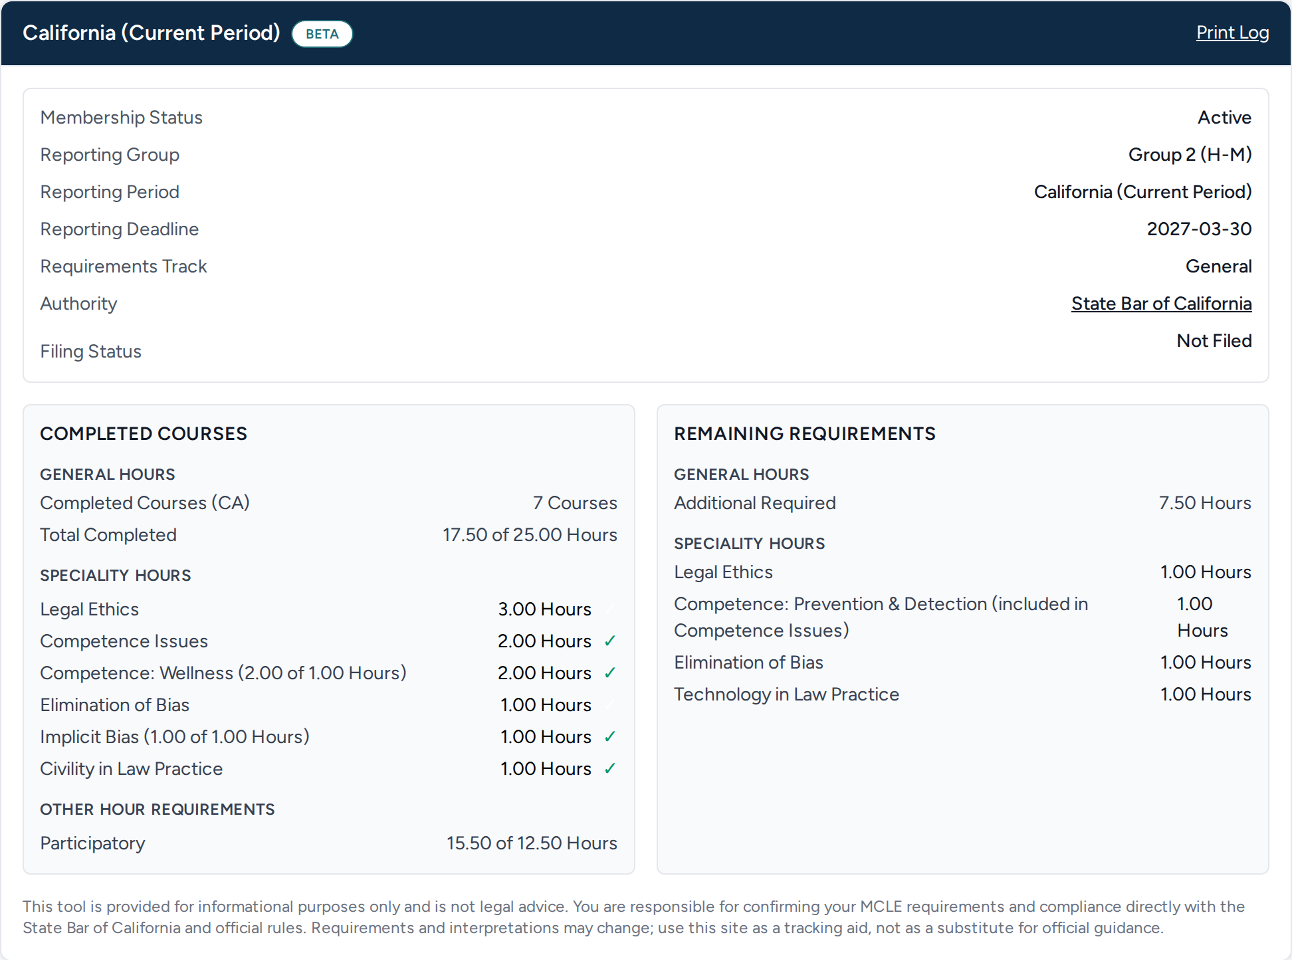Click the 'Competence Issues' row label

pos(124,641)
